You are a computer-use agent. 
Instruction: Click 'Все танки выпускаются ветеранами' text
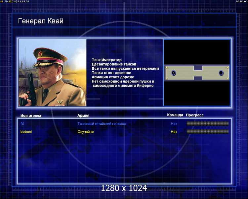pos(125,68)
